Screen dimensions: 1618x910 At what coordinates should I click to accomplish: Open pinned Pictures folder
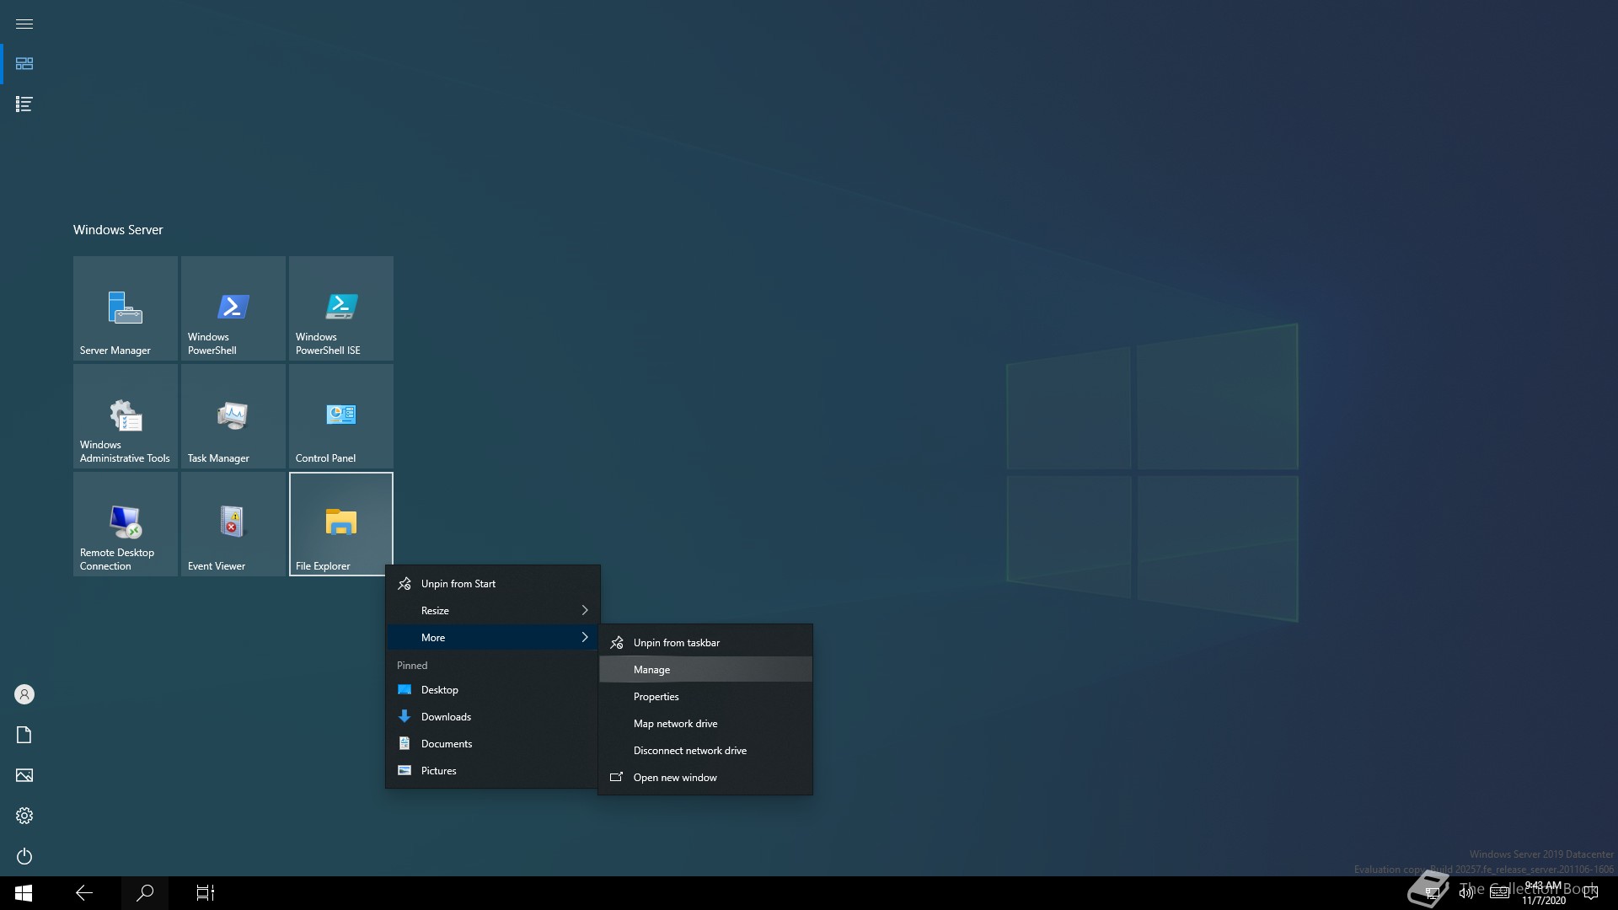493,771
